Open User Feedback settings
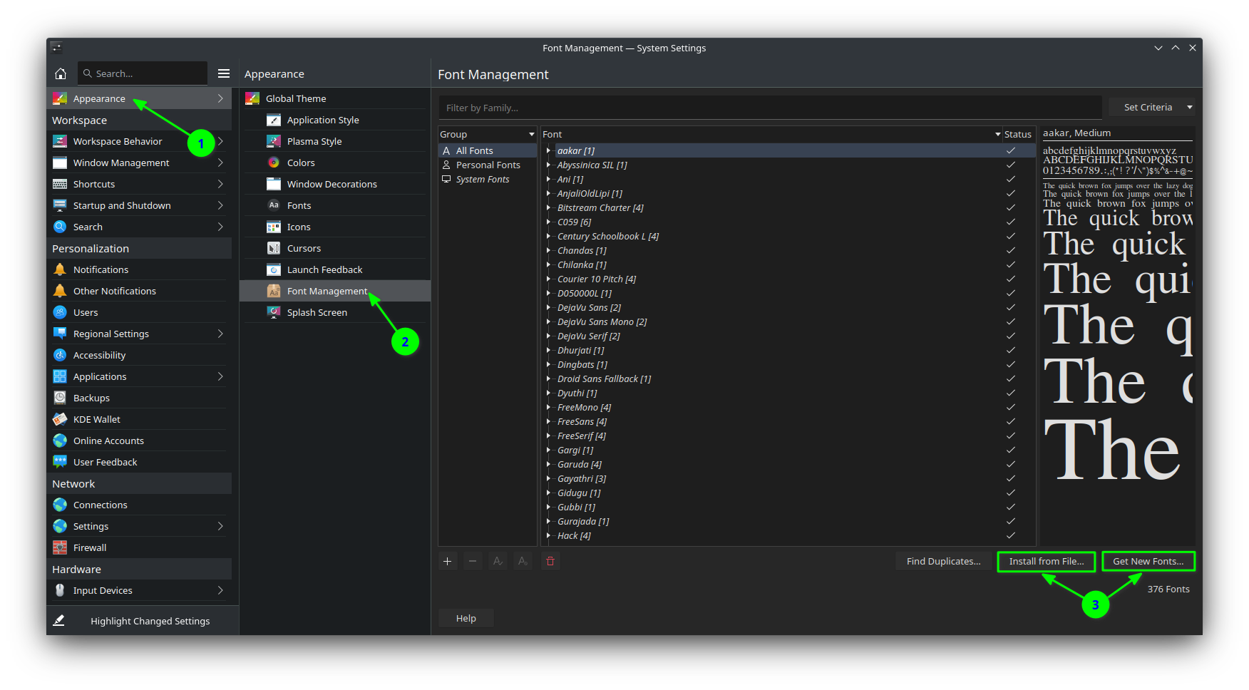Image resolution: width=1249 pixels, height=690 pixels. [x=139, y=462]
